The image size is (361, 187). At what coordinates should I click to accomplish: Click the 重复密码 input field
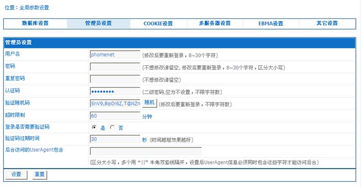[x=115, y=79]
